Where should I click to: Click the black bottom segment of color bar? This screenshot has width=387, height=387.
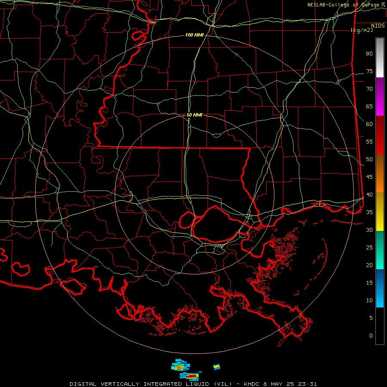click(x=380, y=326)
